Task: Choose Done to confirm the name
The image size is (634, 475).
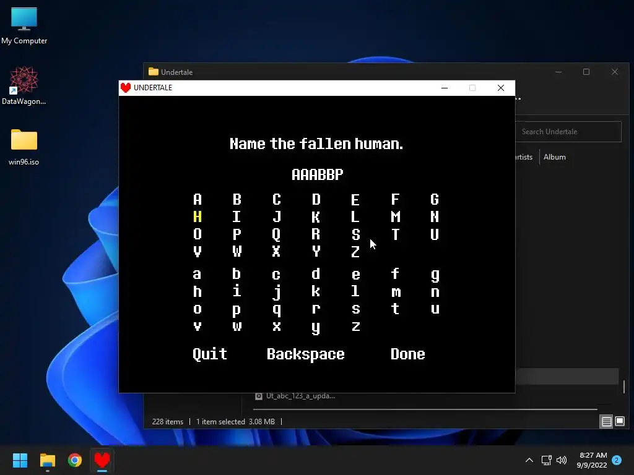Action: 407,354
